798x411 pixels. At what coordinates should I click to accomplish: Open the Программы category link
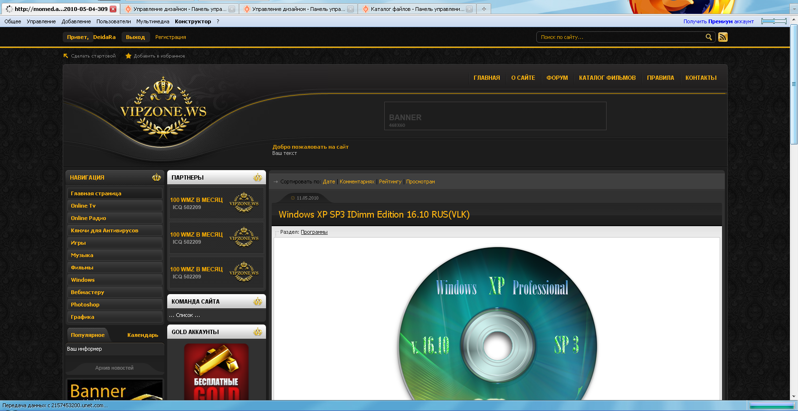pos(314,232)
